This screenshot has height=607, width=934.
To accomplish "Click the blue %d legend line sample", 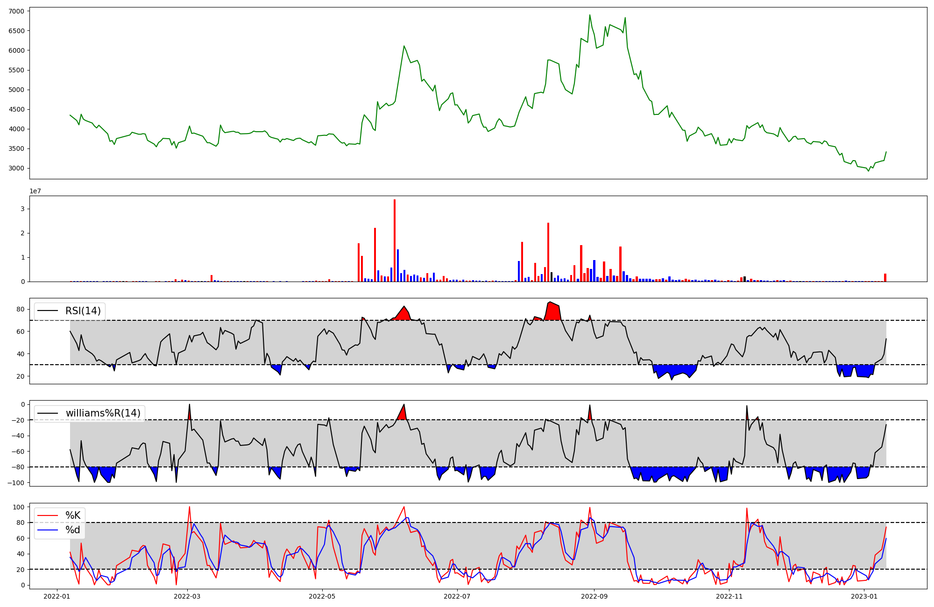I will click(x=48, y=530).
